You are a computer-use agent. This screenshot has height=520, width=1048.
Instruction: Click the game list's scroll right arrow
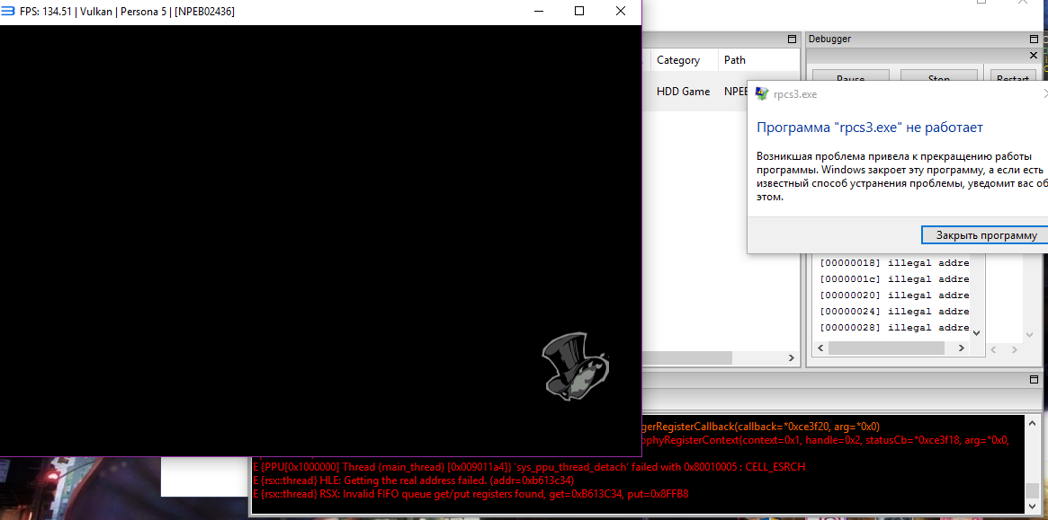click(792, 358)
